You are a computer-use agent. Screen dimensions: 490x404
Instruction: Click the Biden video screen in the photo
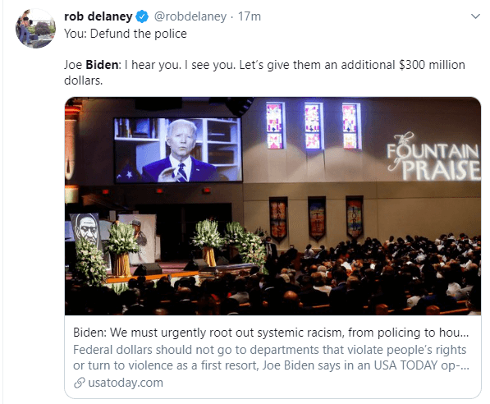[177, 149]
